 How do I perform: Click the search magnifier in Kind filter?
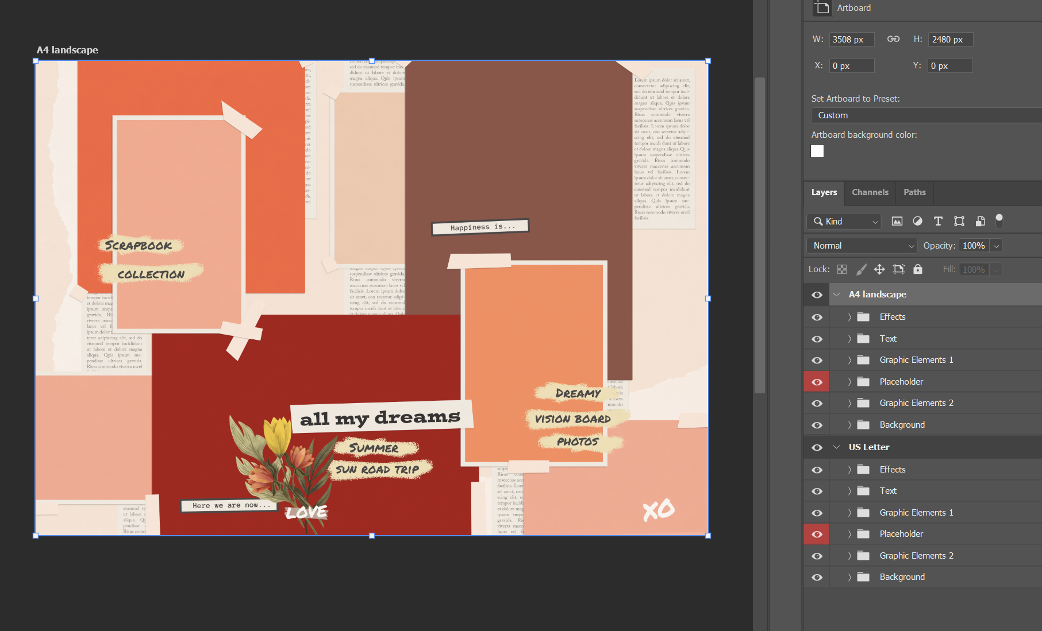818,221
